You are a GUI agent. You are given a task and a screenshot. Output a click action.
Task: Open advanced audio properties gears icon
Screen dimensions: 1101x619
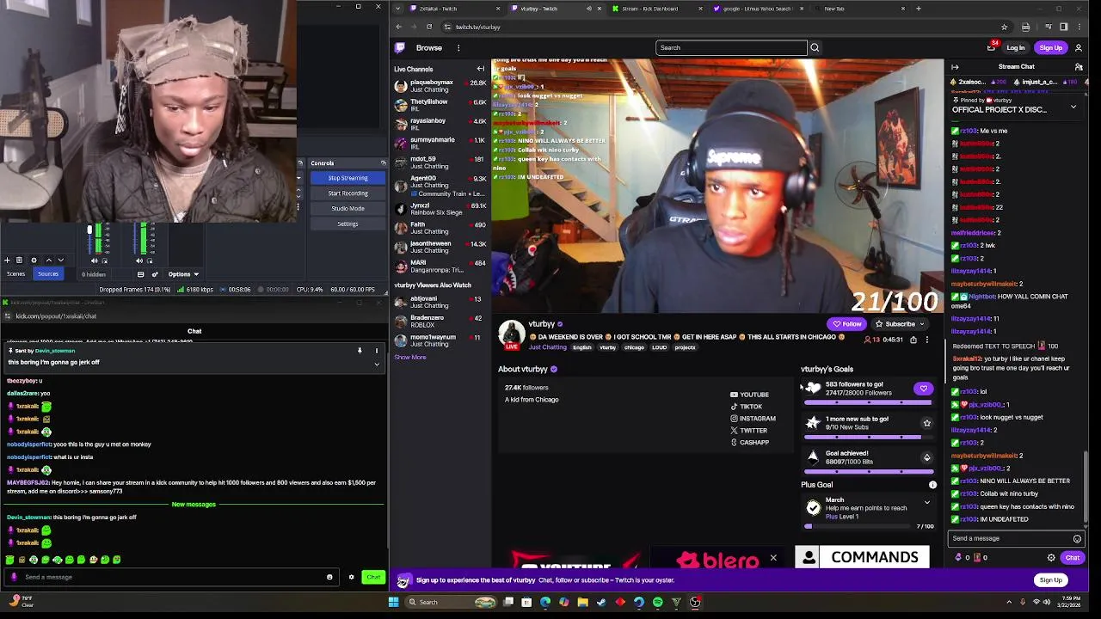coord(155,274)
